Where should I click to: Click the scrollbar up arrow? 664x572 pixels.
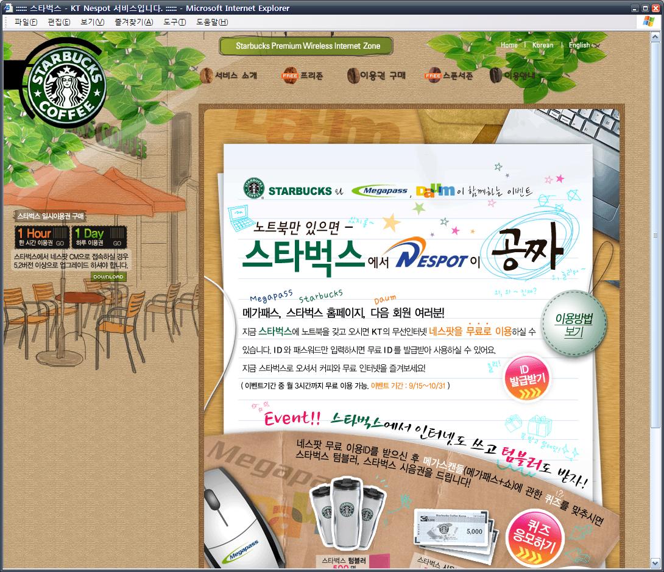(x=655, y=37)
